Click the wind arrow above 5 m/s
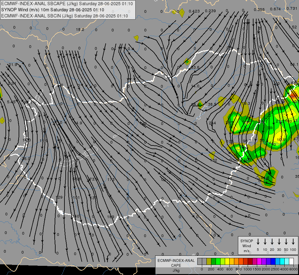299x275 pixels. coord(258,241)
